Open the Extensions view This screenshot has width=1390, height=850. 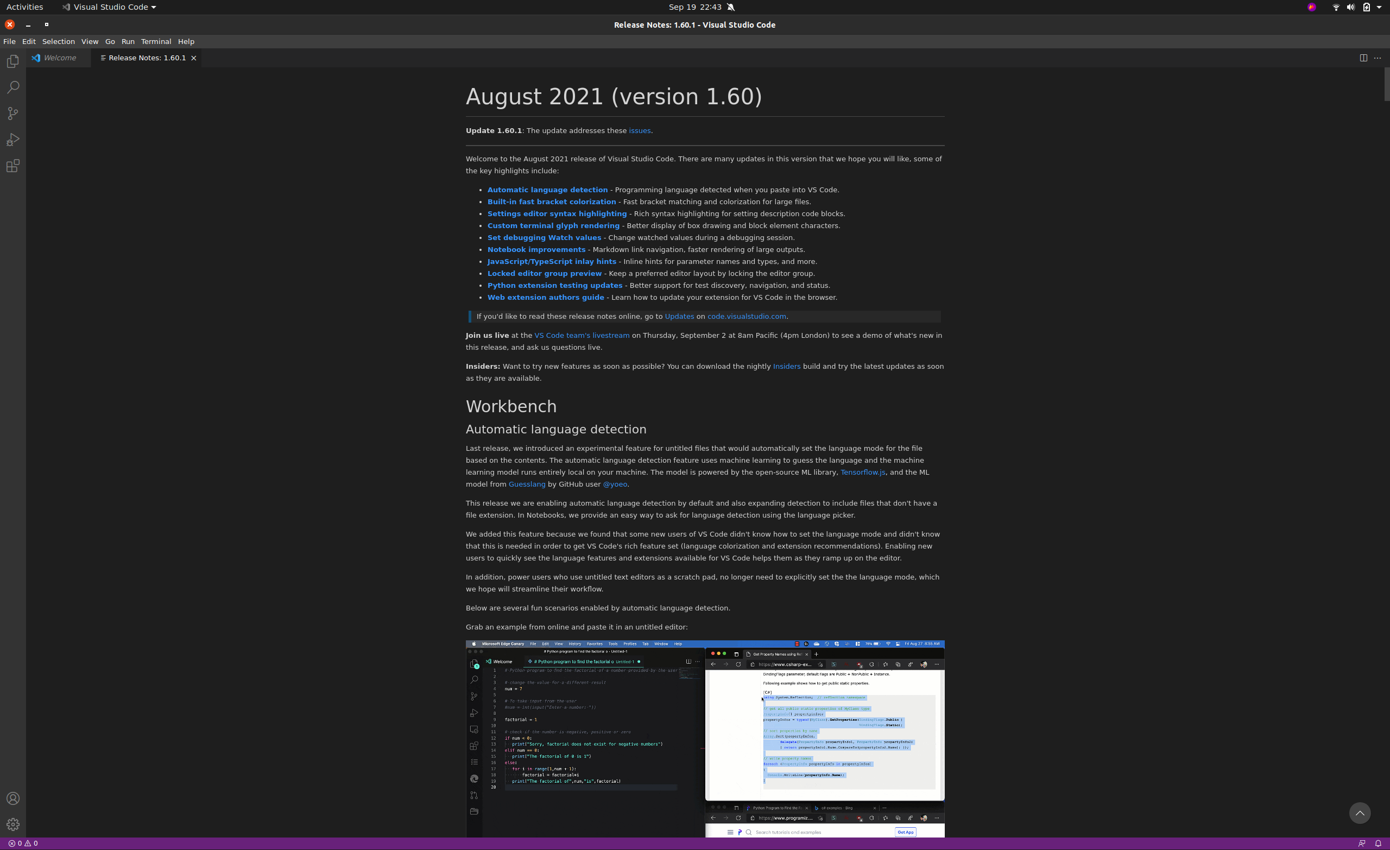tap(12, 166)
